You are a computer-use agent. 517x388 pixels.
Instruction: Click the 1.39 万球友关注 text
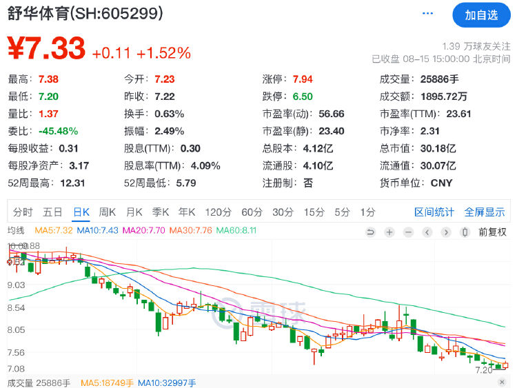pyautogui.click(x=476, y=46)
